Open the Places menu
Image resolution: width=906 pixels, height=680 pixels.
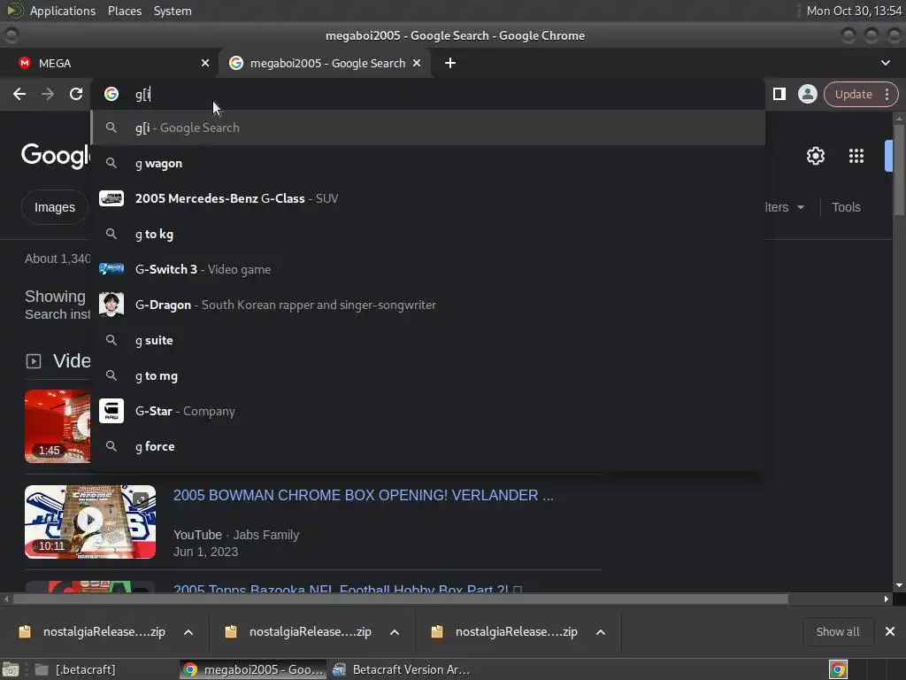tap(124, 11)
